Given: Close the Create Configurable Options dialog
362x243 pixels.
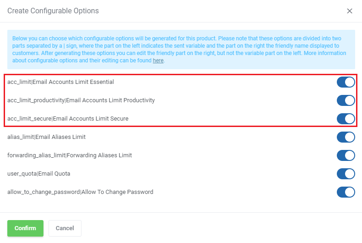Looking at the screenshot, I should click(x=350, y=11).
